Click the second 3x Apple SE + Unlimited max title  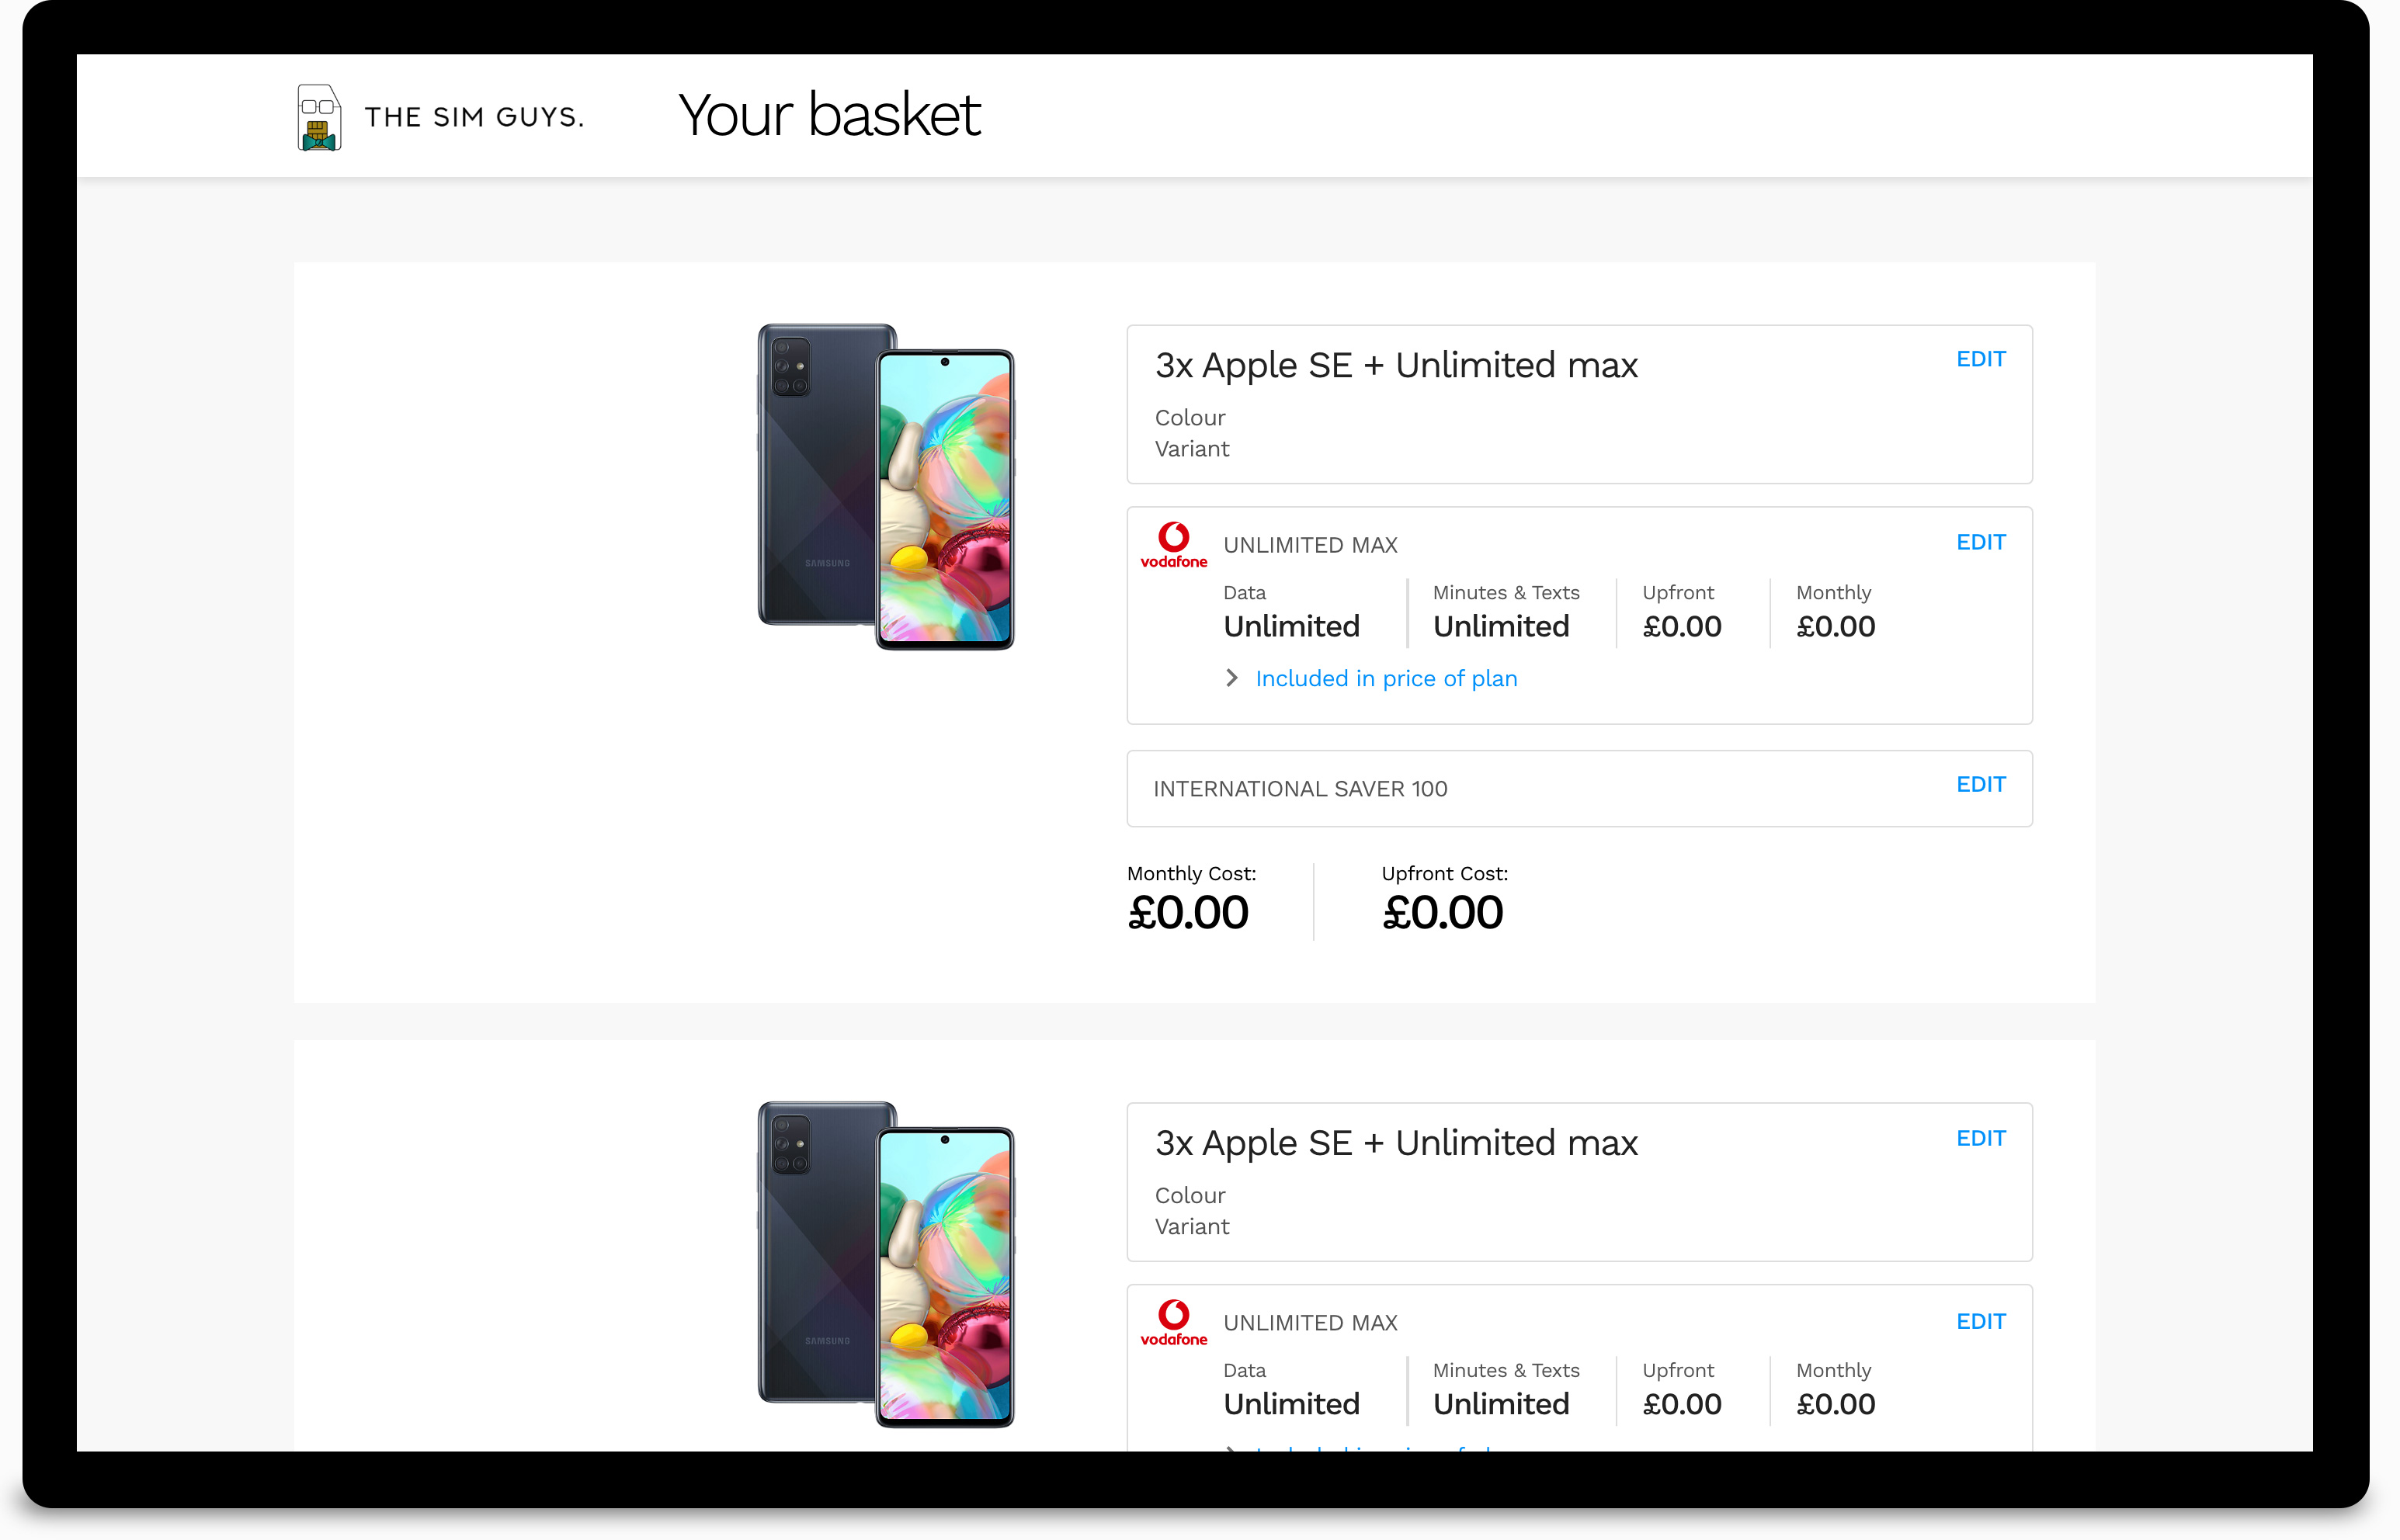point(1396,1144)
